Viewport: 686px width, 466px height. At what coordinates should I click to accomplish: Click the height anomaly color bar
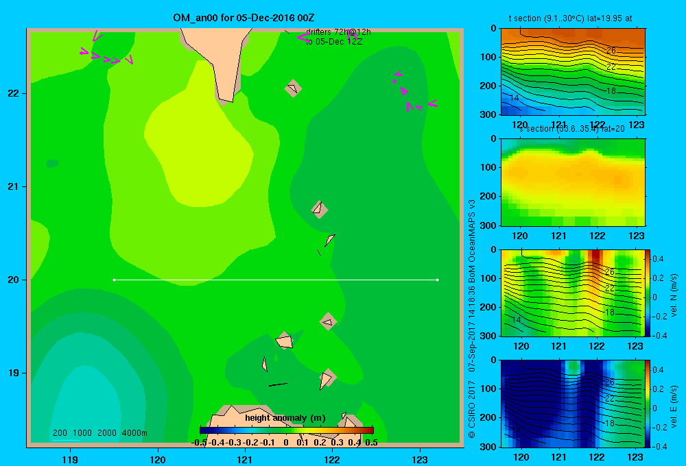(287, 430)
